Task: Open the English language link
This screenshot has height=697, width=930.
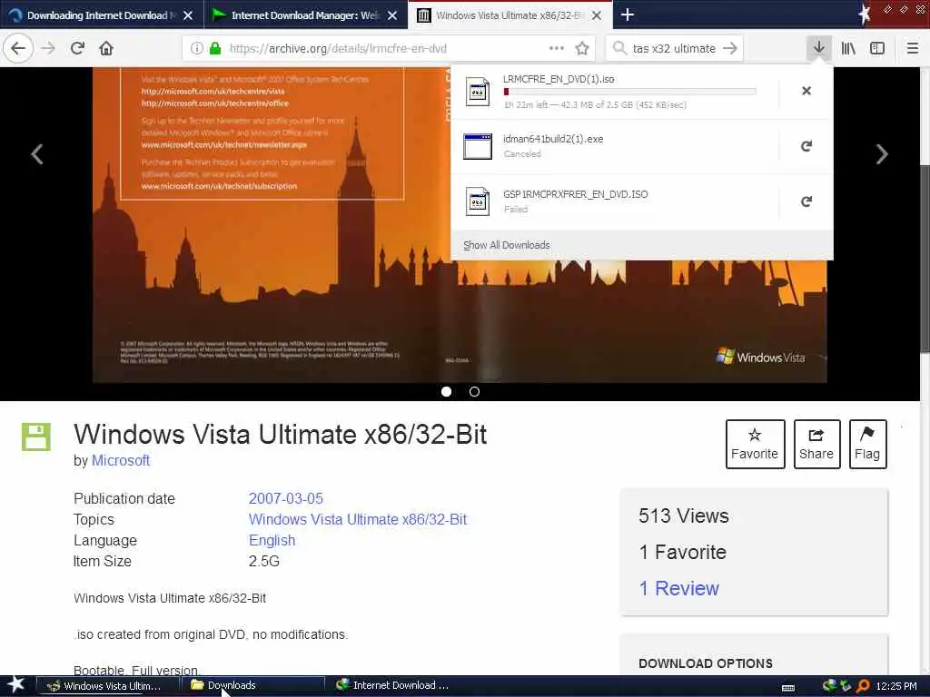Action: [x=272, y=541]
